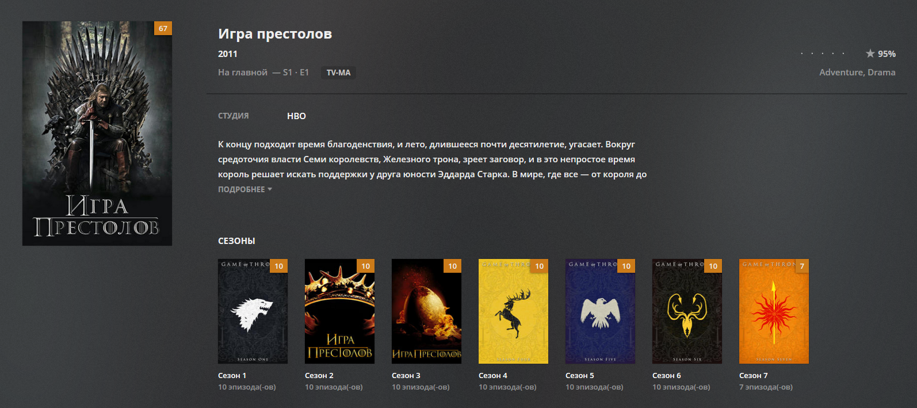Click the Сезон 4 title link
Viewport: 917px width, 408px height.
tap(493, 375)
